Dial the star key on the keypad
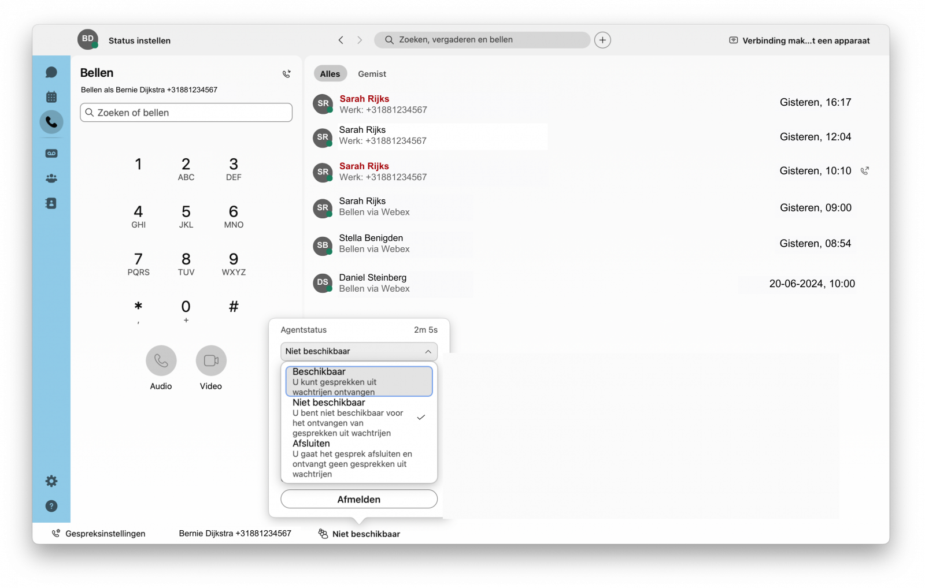 click(x=138, y=311)
